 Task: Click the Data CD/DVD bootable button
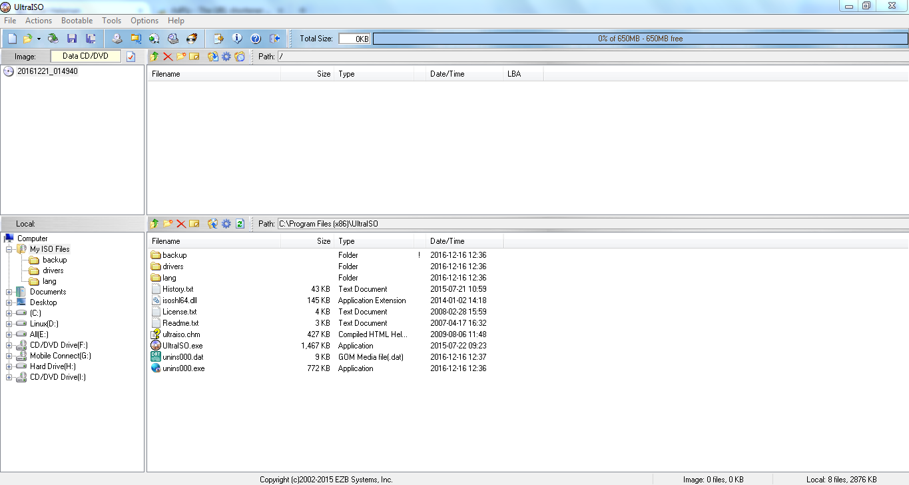click(86, 56)
